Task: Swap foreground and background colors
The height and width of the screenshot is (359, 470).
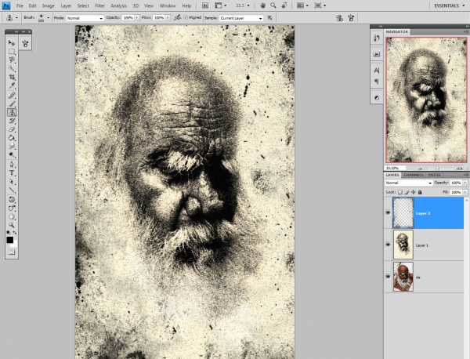Action: point(15,233)
